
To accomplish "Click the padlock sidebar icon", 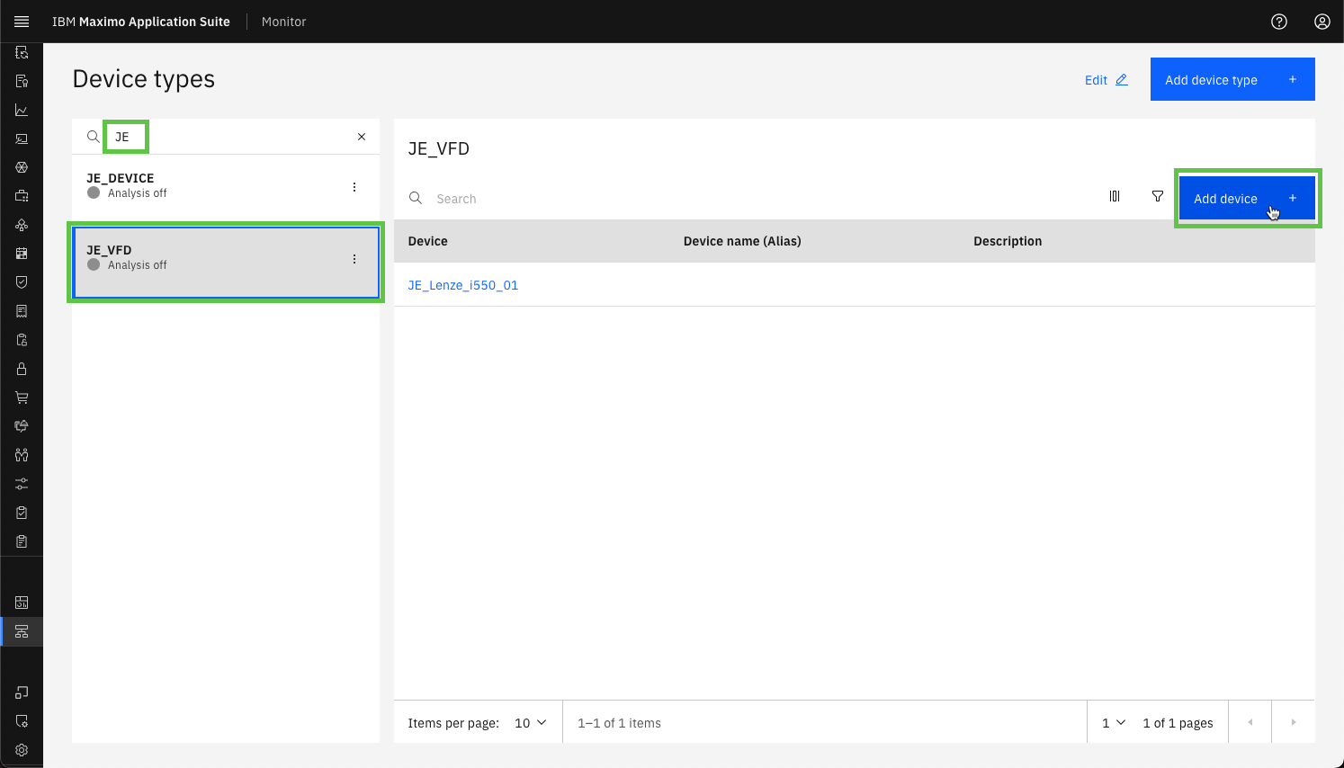I will (22, 369).
